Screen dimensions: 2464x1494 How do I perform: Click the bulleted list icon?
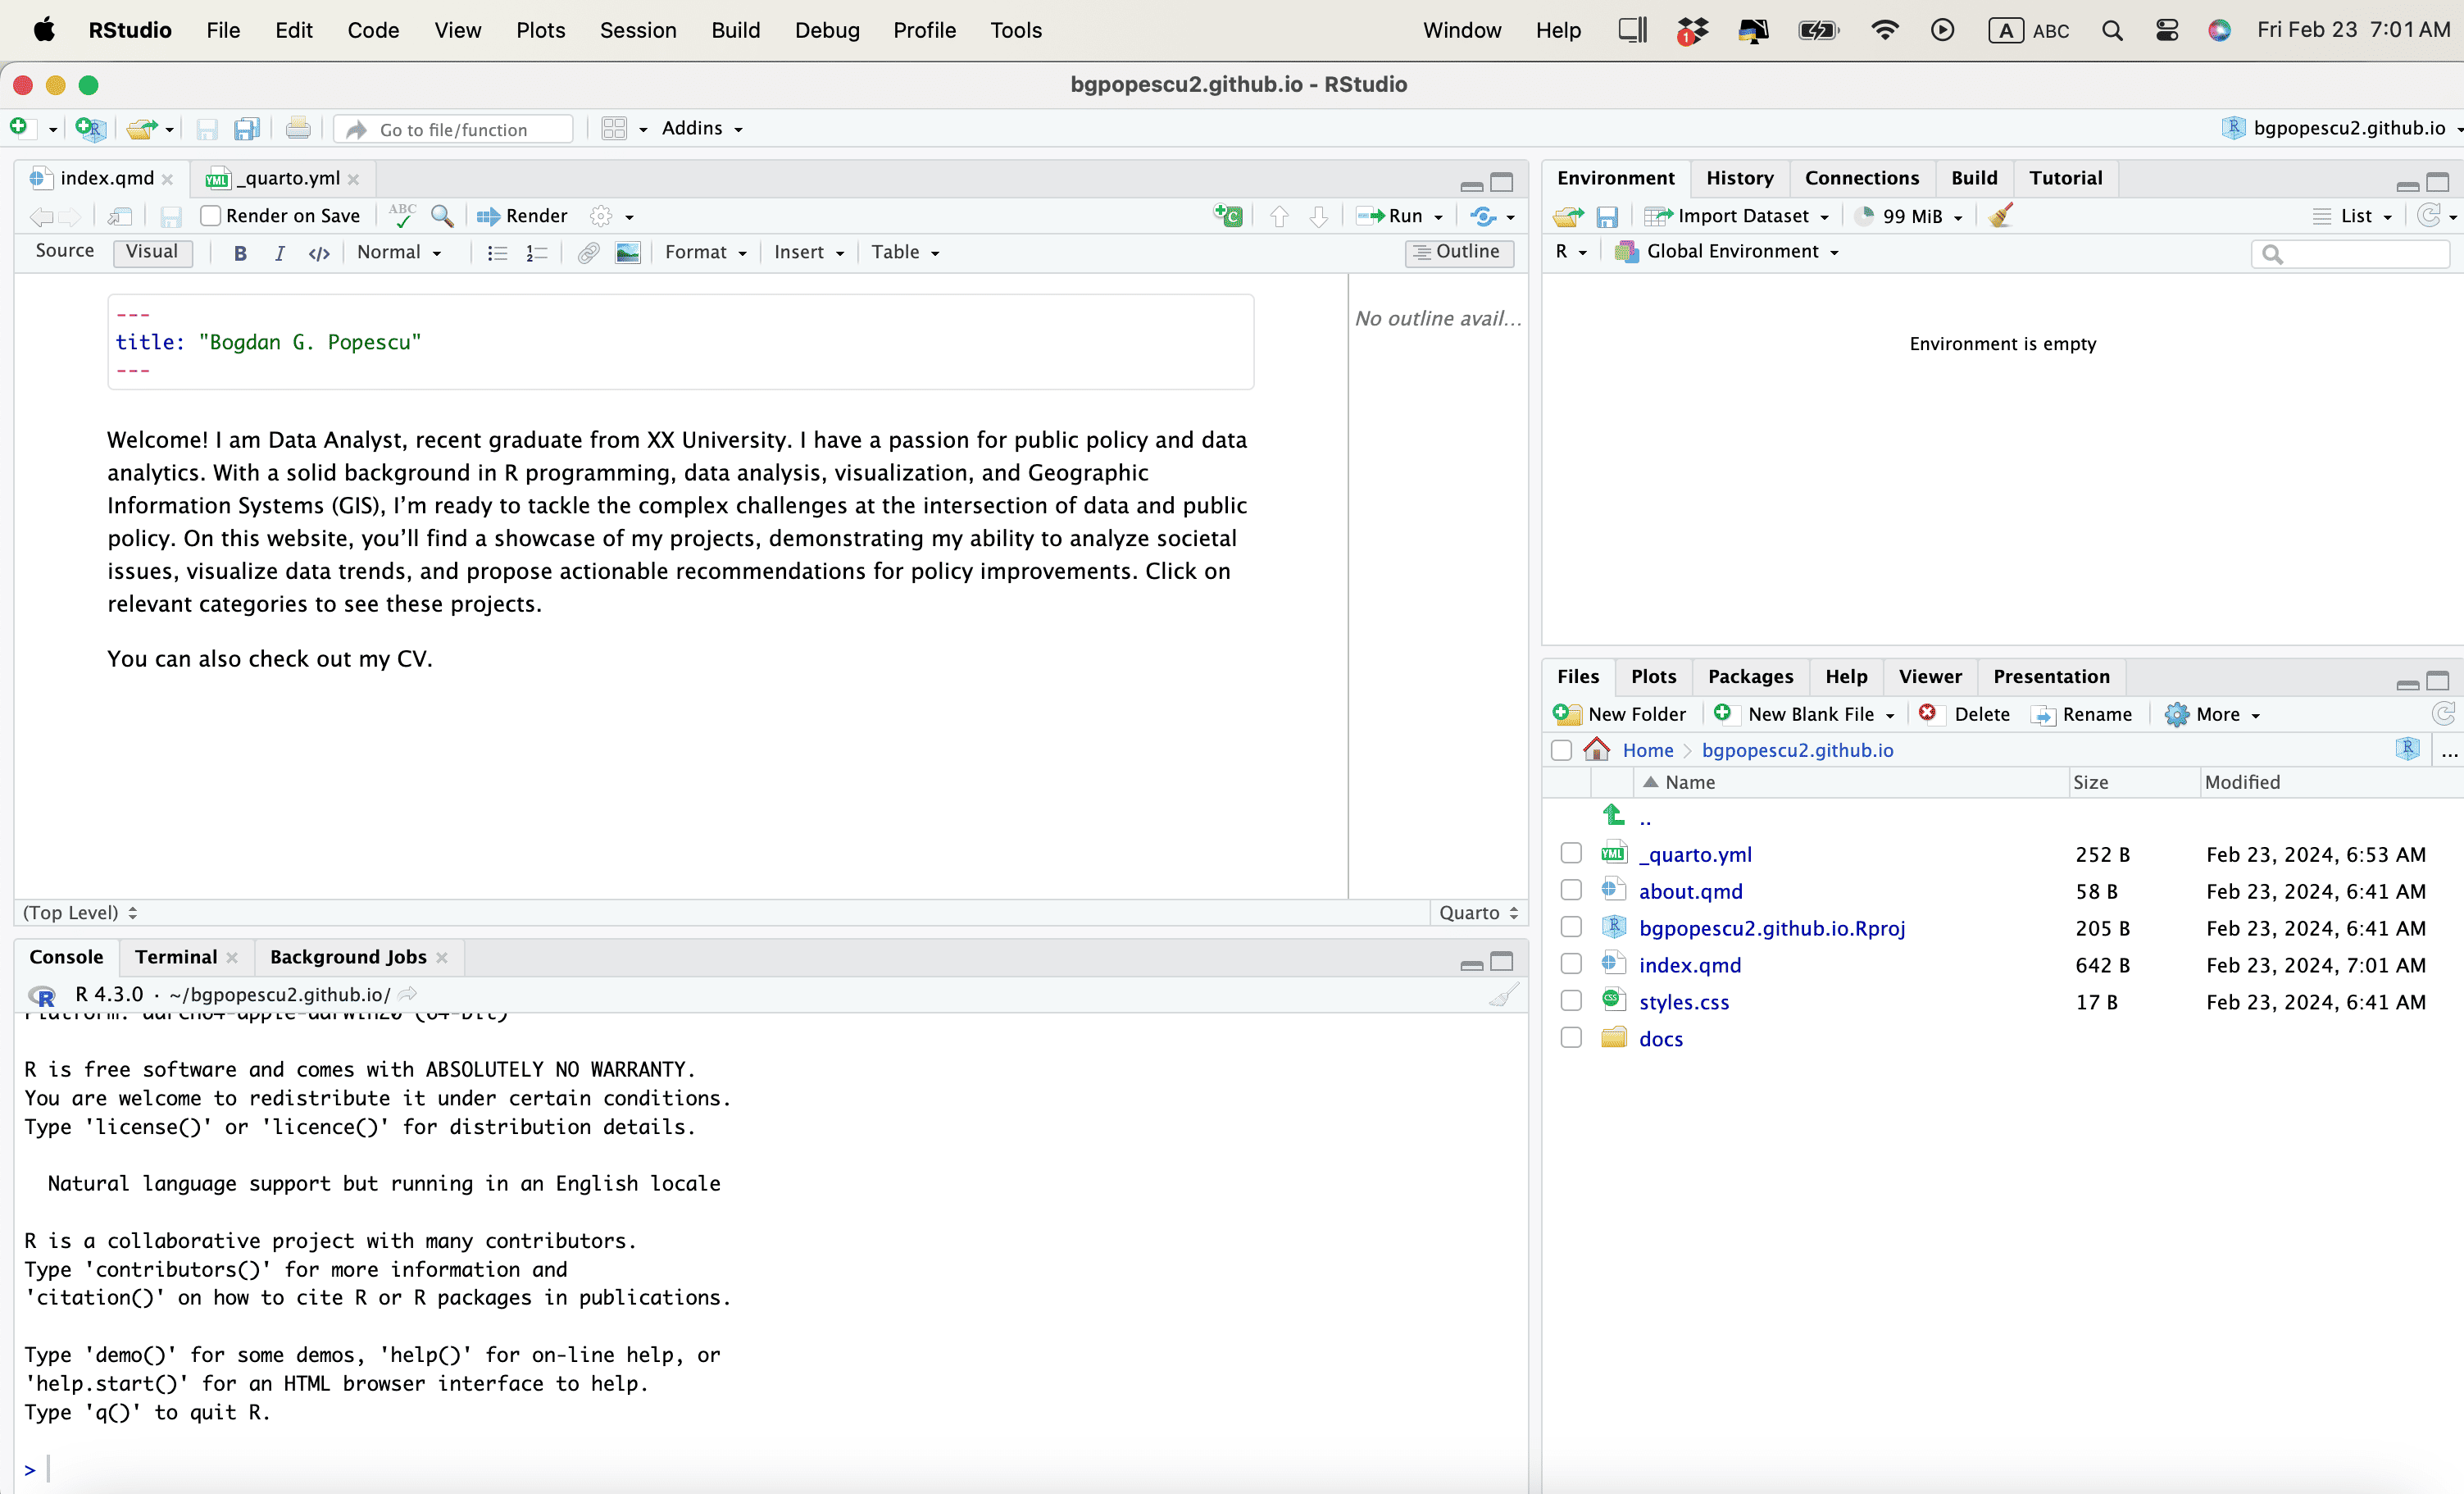[x=497, y=253]
